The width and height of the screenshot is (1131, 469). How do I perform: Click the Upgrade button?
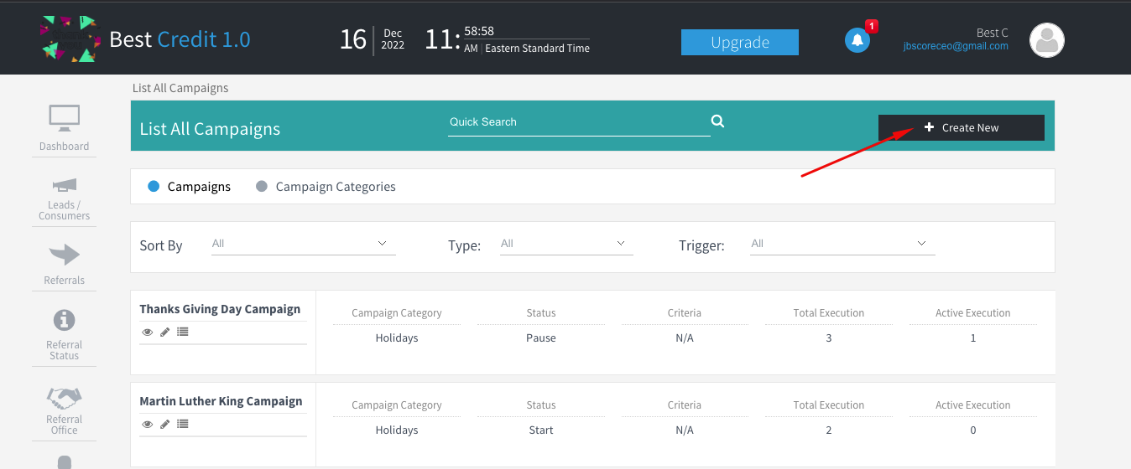740,43
